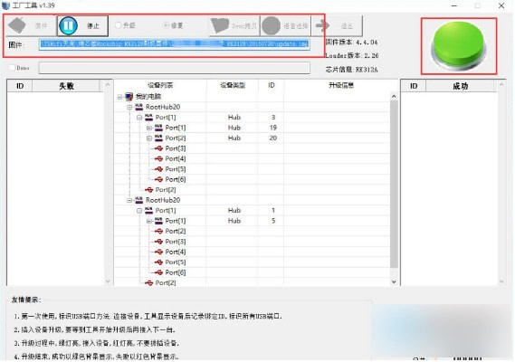The image size is (515, 362).
Task: Select the 修复 (restore) radio button
Action: (x=166, y=25)
